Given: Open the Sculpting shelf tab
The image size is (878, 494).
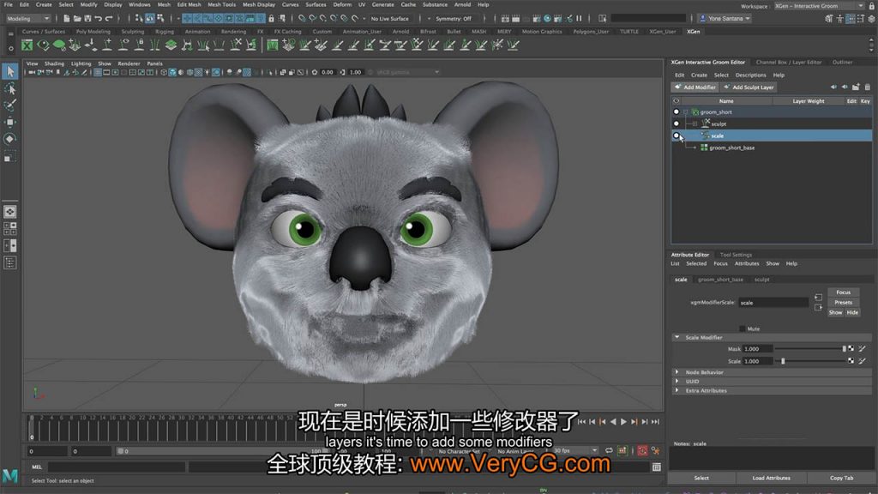Looking at the screenshot, I should coord(133,32).
